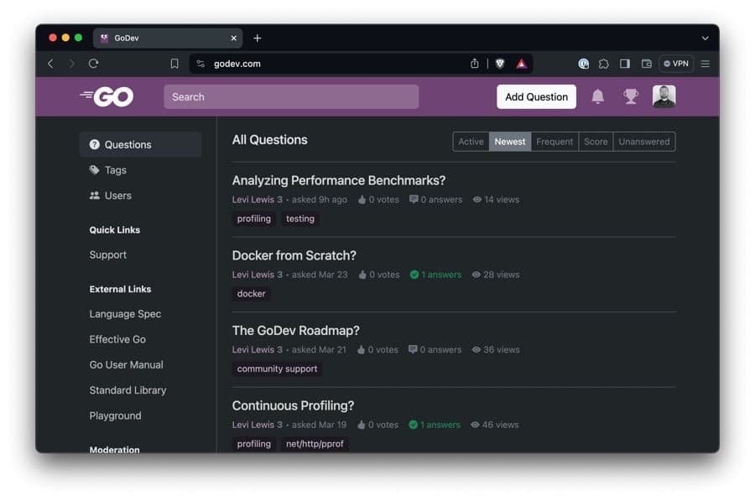
Task: Open notifications bell icon
Action: 597,96
